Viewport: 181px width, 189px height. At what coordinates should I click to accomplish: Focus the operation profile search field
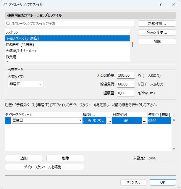click(71, 23)
